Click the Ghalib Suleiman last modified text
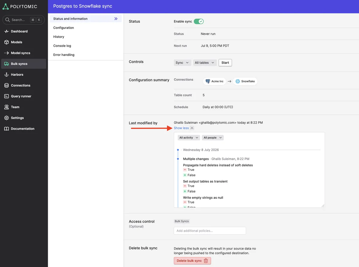 click(x=218, y=123)
